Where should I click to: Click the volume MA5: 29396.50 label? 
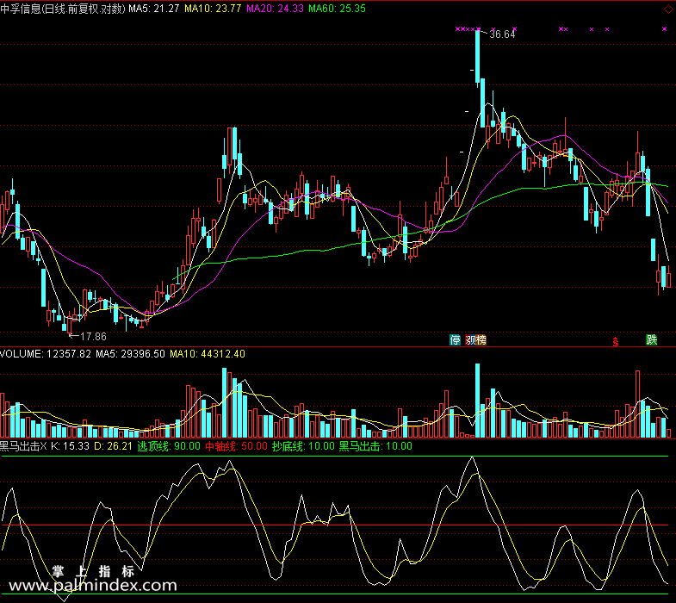tap(130, 354)
